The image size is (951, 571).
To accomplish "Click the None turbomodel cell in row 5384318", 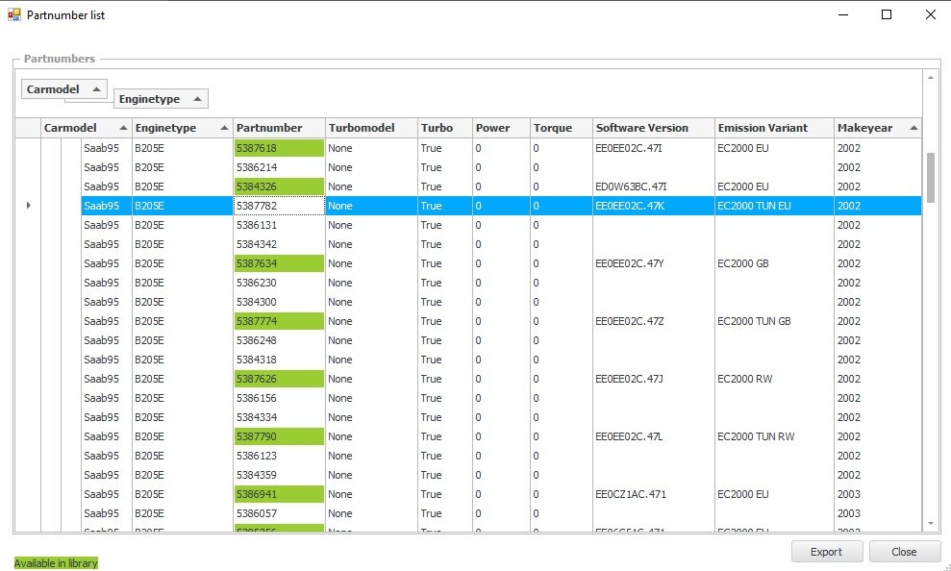I will point(371,360).
